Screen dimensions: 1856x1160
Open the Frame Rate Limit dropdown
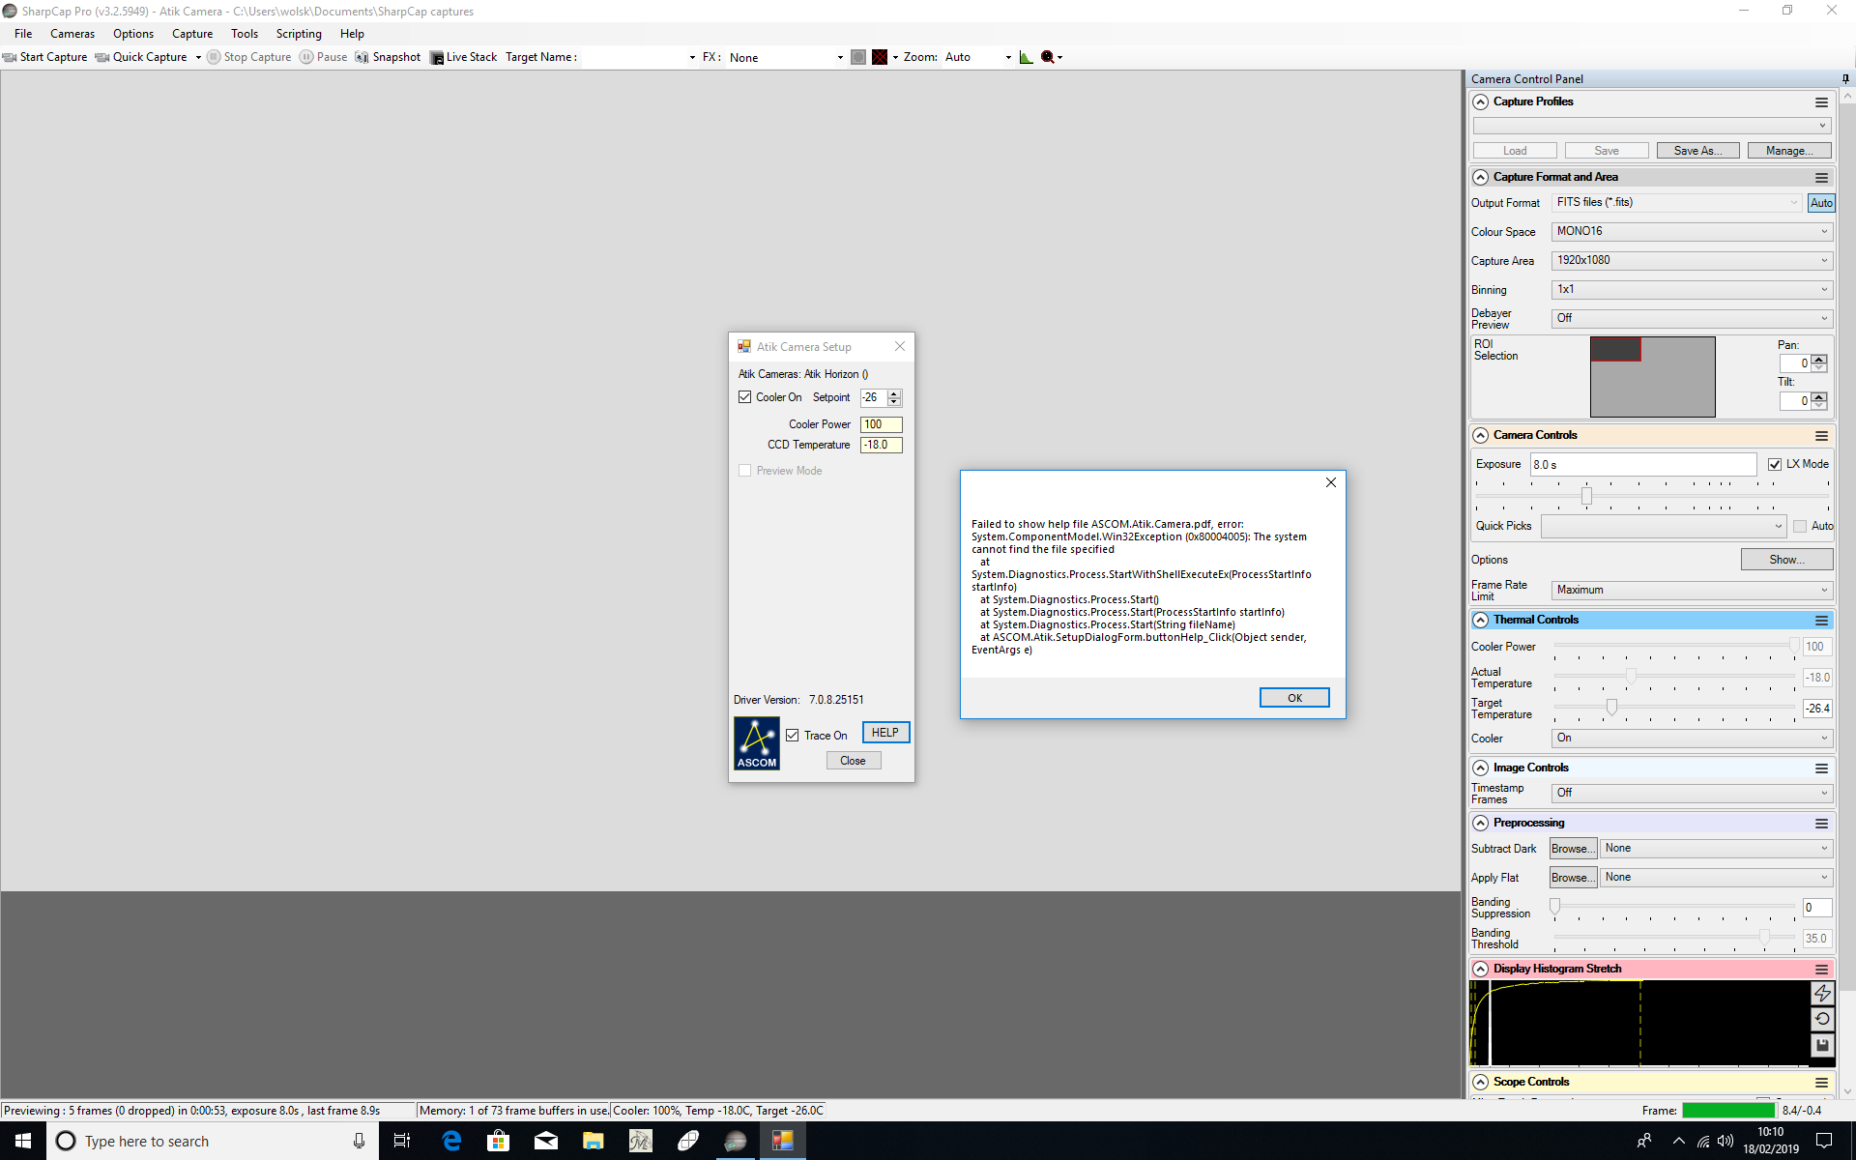pos(1692,591)
